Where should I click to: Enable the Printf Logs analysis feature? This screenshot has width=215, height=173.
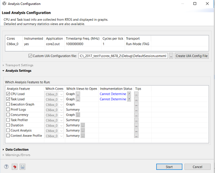(x=8, y=109)
